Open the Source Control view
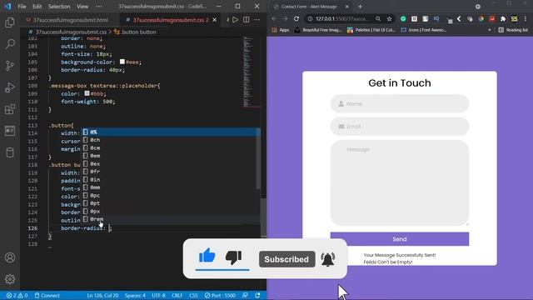This screenshot has height=300, width=533. click(x=10, y=66)
